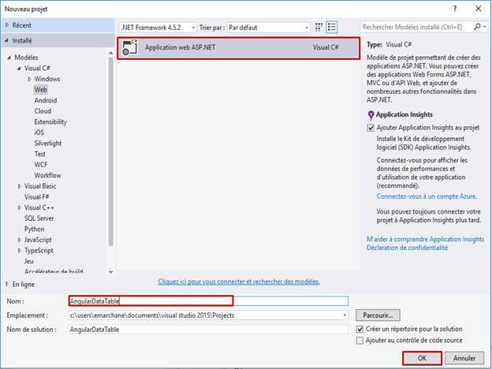Click OK to create the project
The width and height of the screenshot is (492, 369).
pyautogui.click(x=422, y=358)
